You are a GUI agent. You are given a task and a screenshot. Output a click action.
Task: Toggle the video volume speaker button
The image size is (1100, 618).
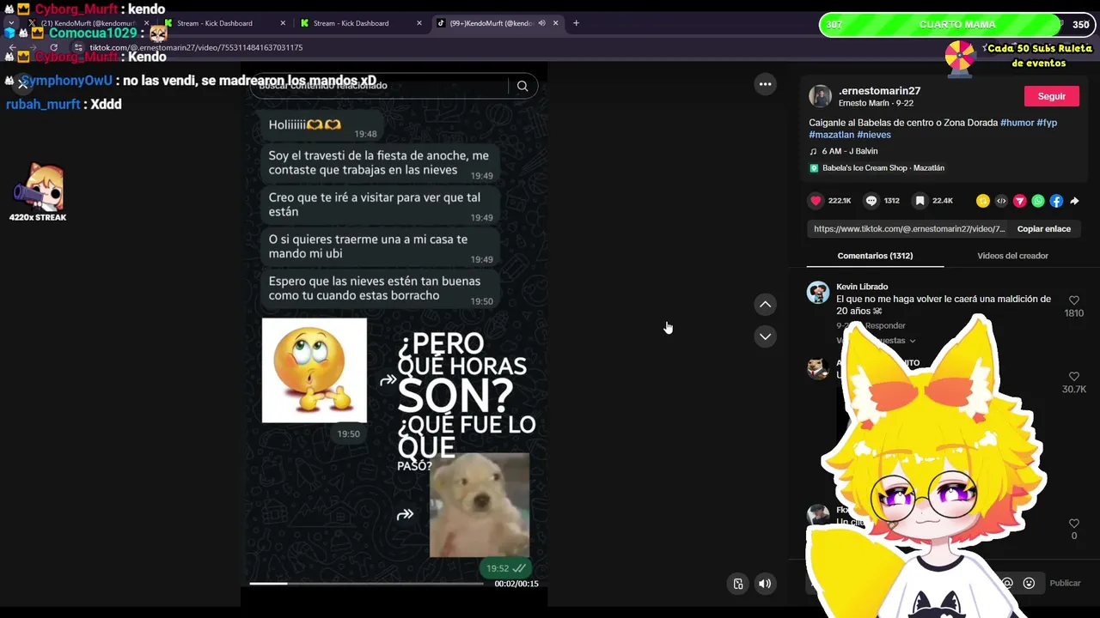(x=765, y=584)
